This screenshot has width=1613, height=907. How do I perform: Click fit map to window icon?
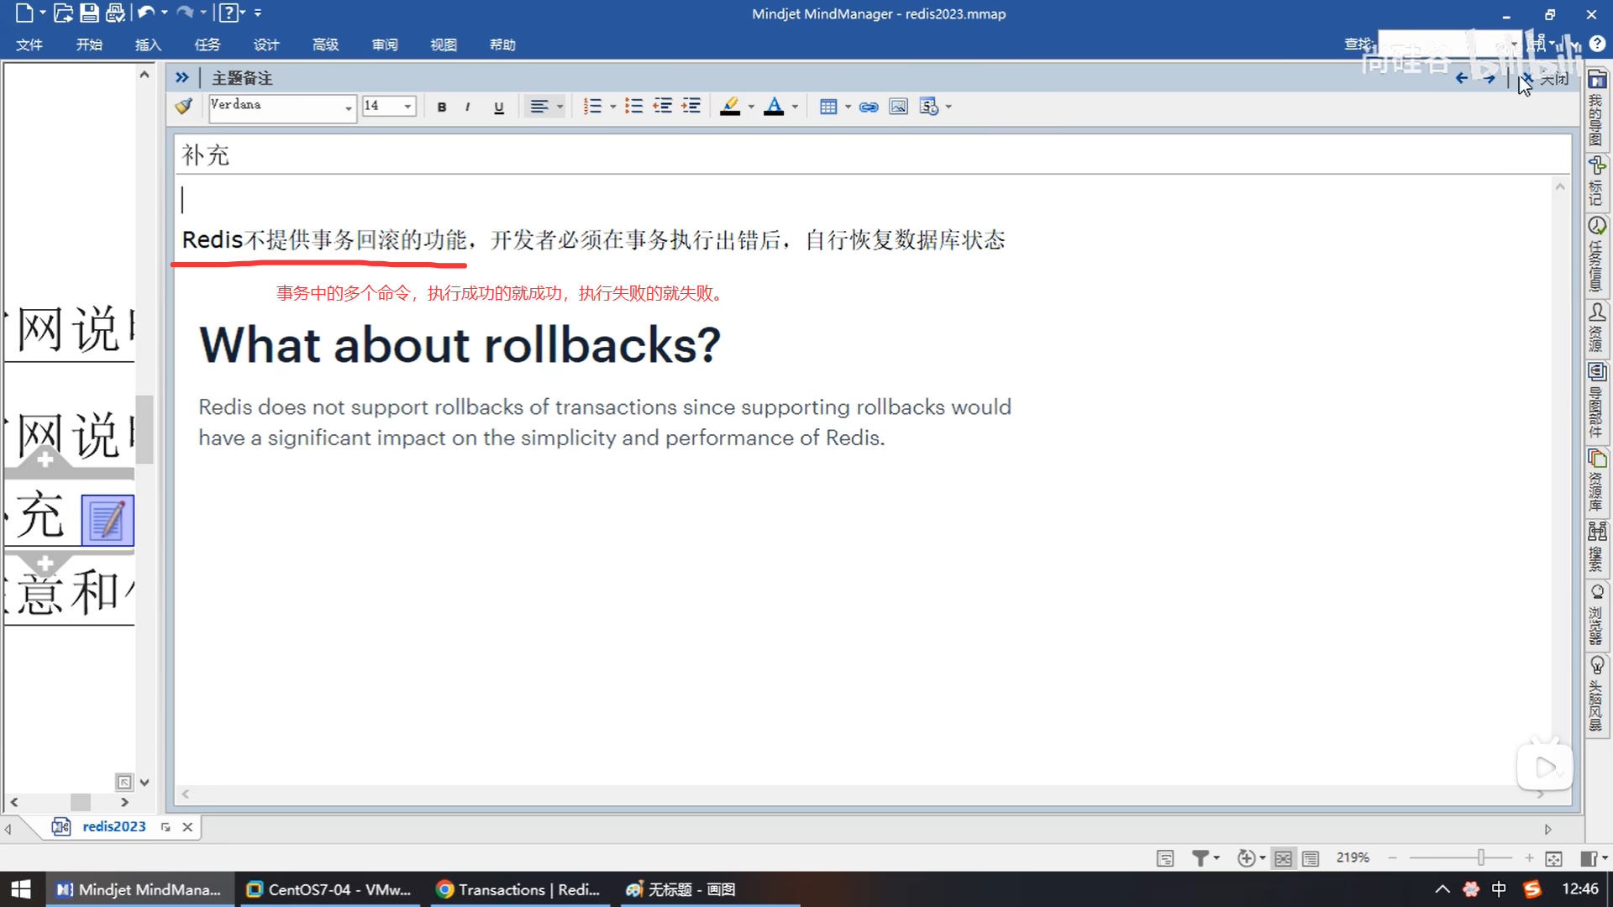point(1553,858)
